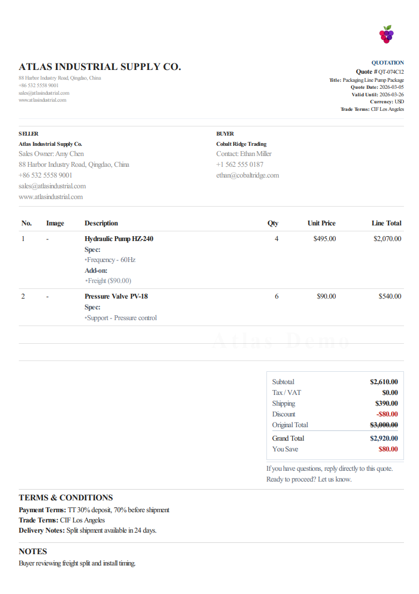Click the Freight ($90.00) add-on line
Screen dimensions: 419x594
(109, 281)
